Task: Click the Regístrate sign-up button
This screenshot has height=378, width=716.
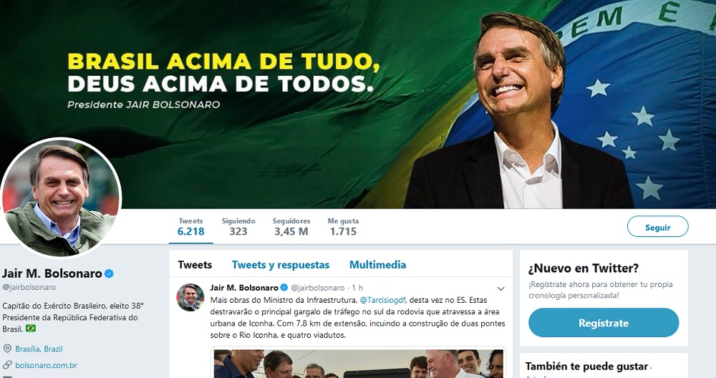Action: point(604,323)
